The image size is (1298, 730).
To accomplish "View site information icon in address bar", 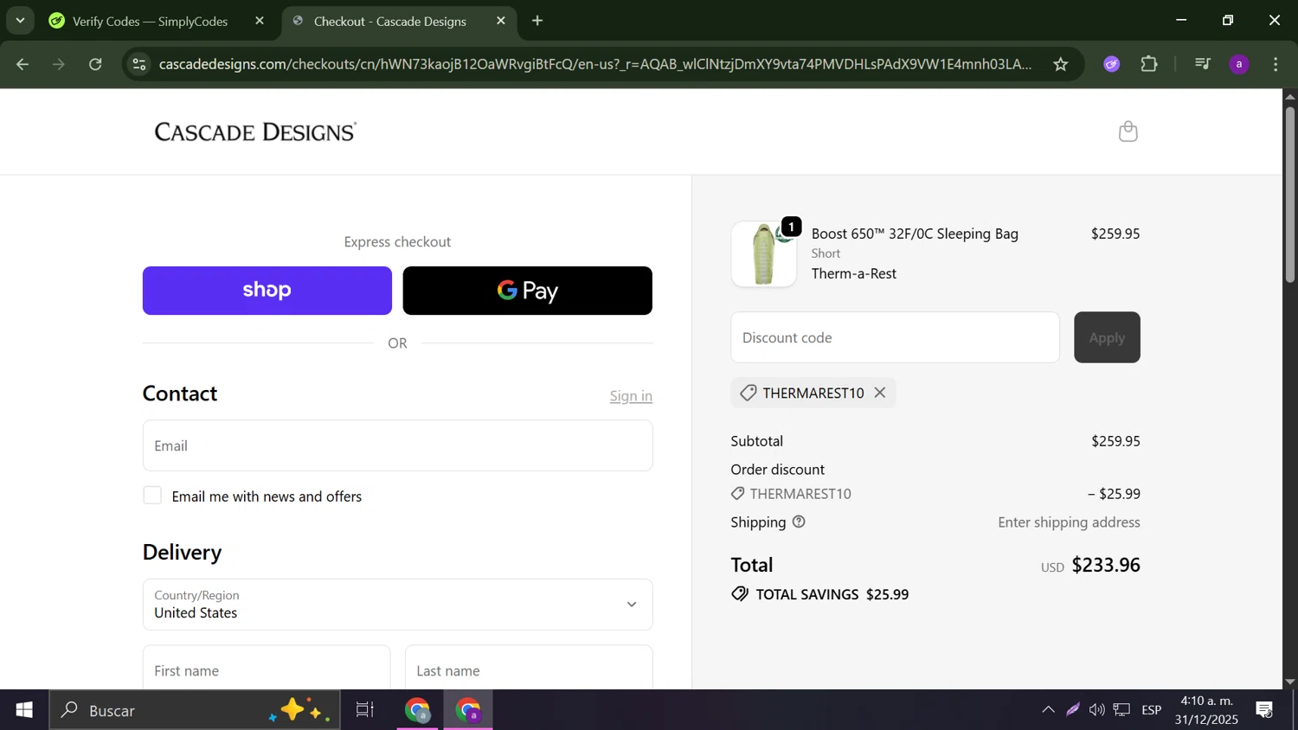I will [x=139, y=64].
